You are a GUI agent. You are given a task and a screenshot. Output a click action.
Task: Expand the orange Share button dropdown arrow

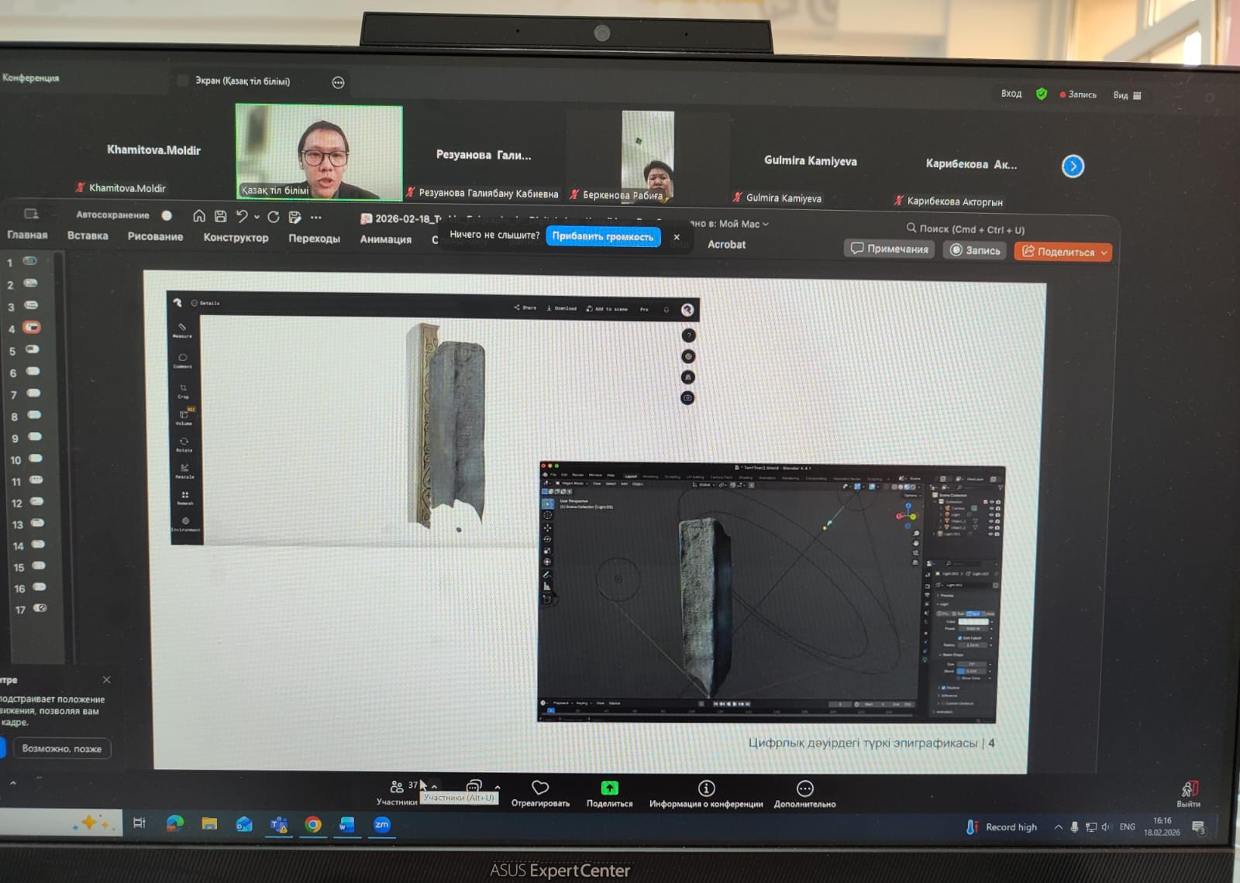pos(1104,253)
